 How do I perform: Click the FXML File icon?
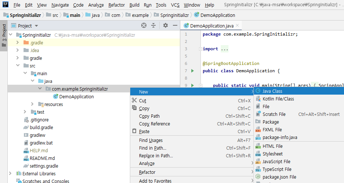(258, 130)
